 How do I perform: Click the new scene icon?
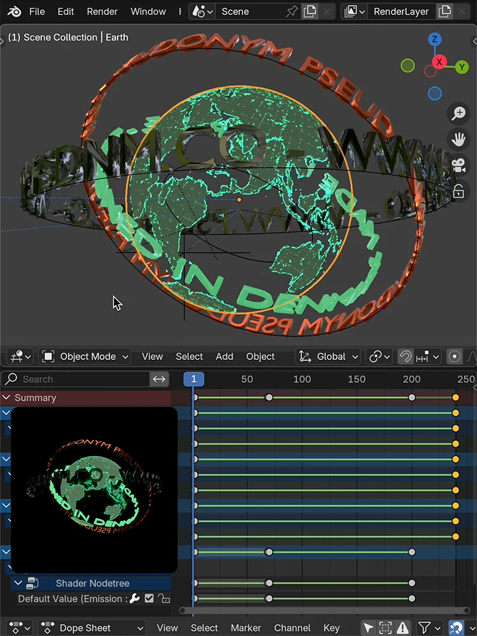click(310, 11)
